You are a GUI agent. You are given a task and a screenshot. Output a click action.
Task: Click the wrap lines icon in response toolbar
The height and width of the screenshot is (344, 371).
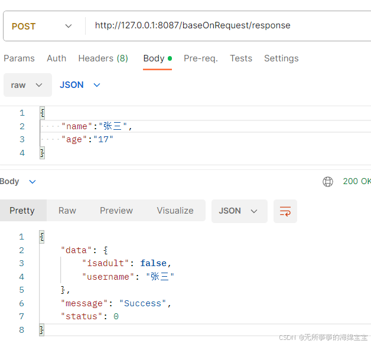[x=285, y=211]
